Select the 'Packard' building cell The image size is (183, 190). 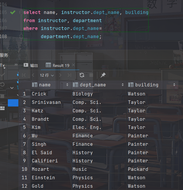click(x=152, y=169)
